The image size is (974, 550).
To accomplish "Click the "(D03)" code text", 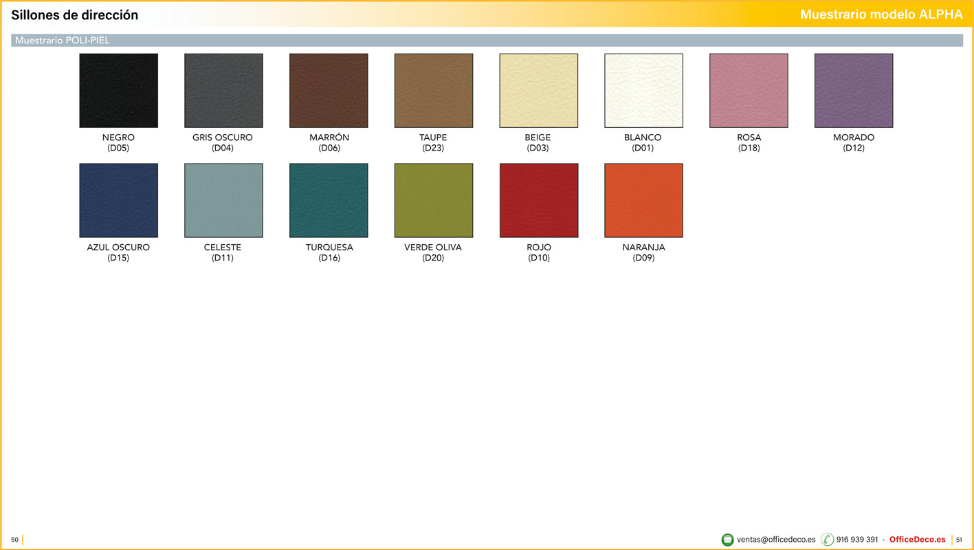I will 538,148.
